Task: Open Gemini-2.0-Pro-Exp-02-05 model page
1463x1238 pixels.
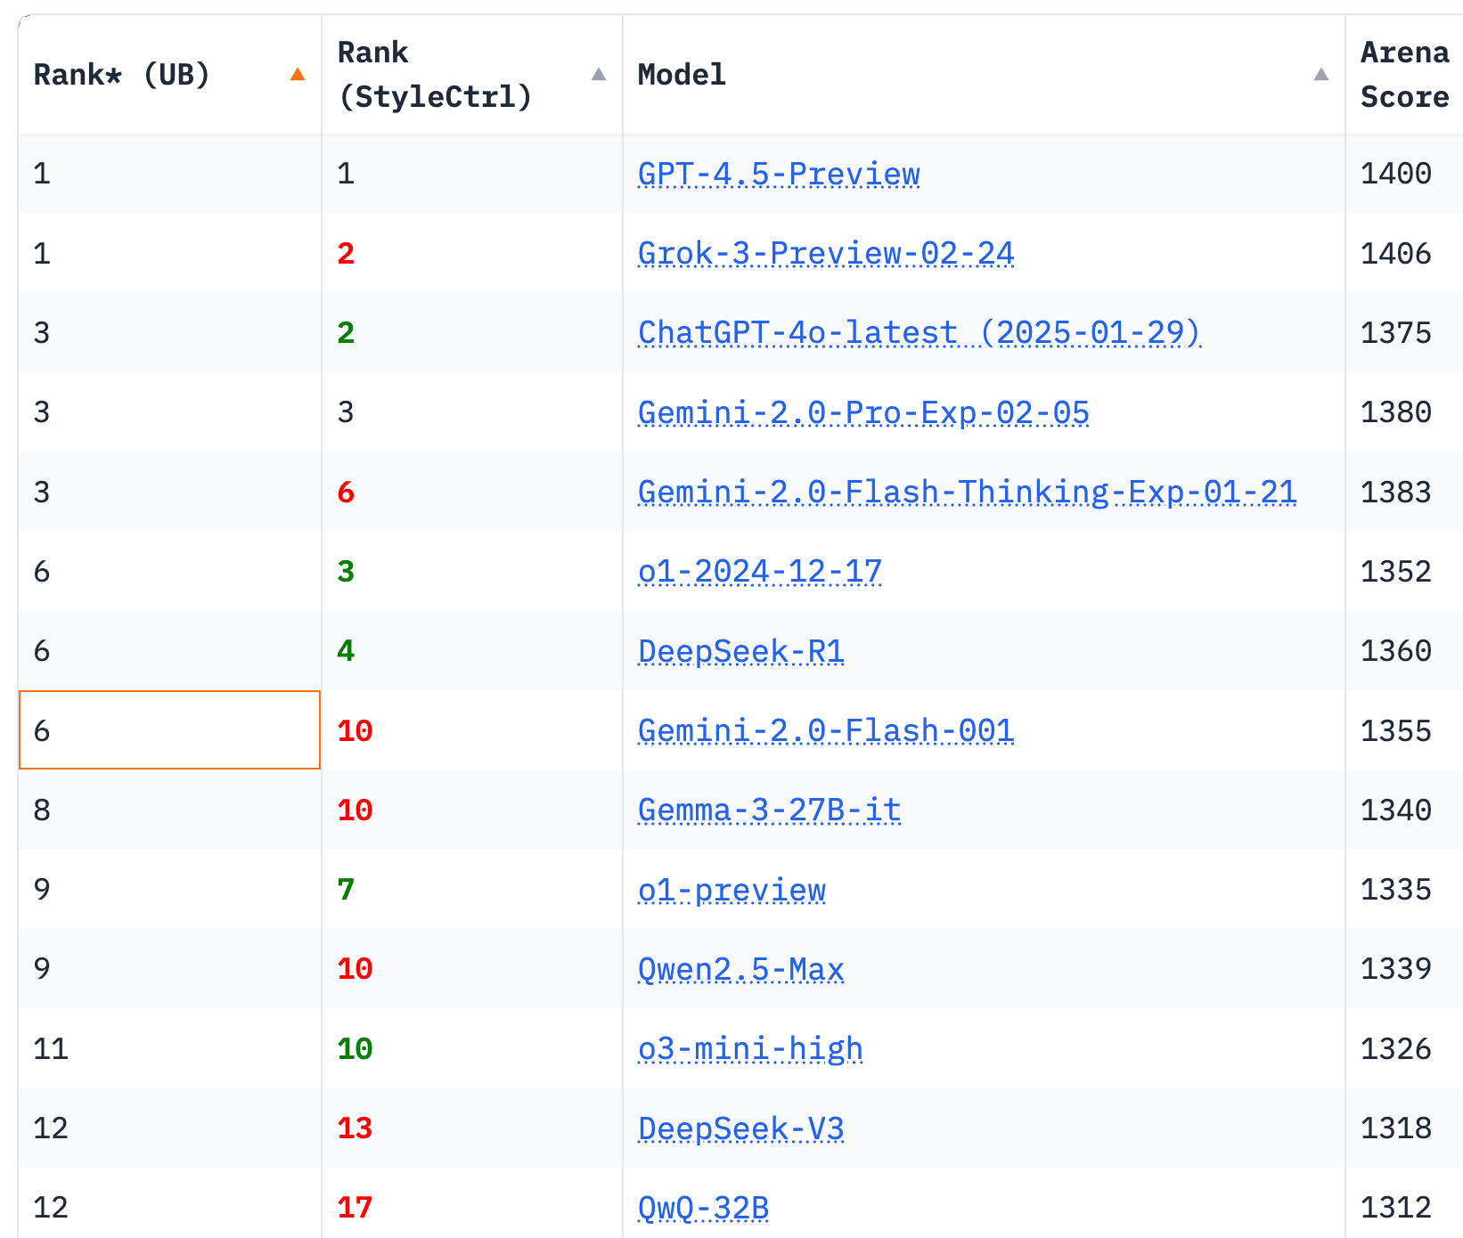Action: point(863,412)
